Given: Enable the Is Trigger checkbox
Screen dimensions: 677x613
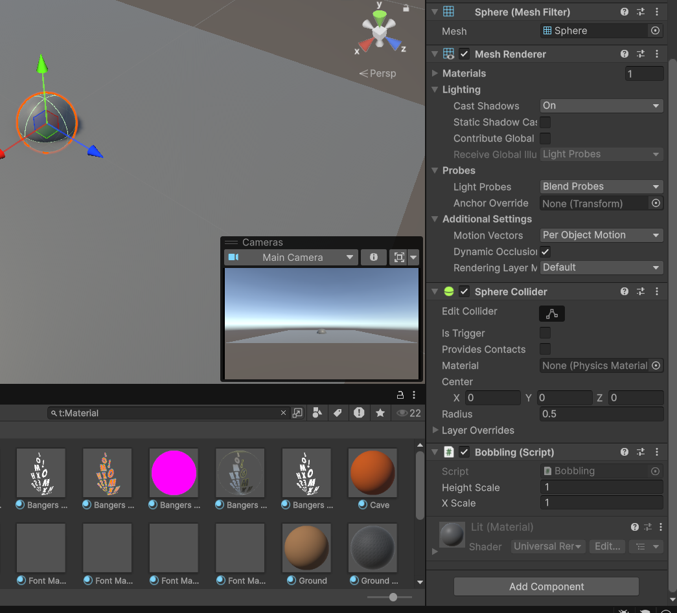Looking at the screenshot, I should (x=545, y=333).
